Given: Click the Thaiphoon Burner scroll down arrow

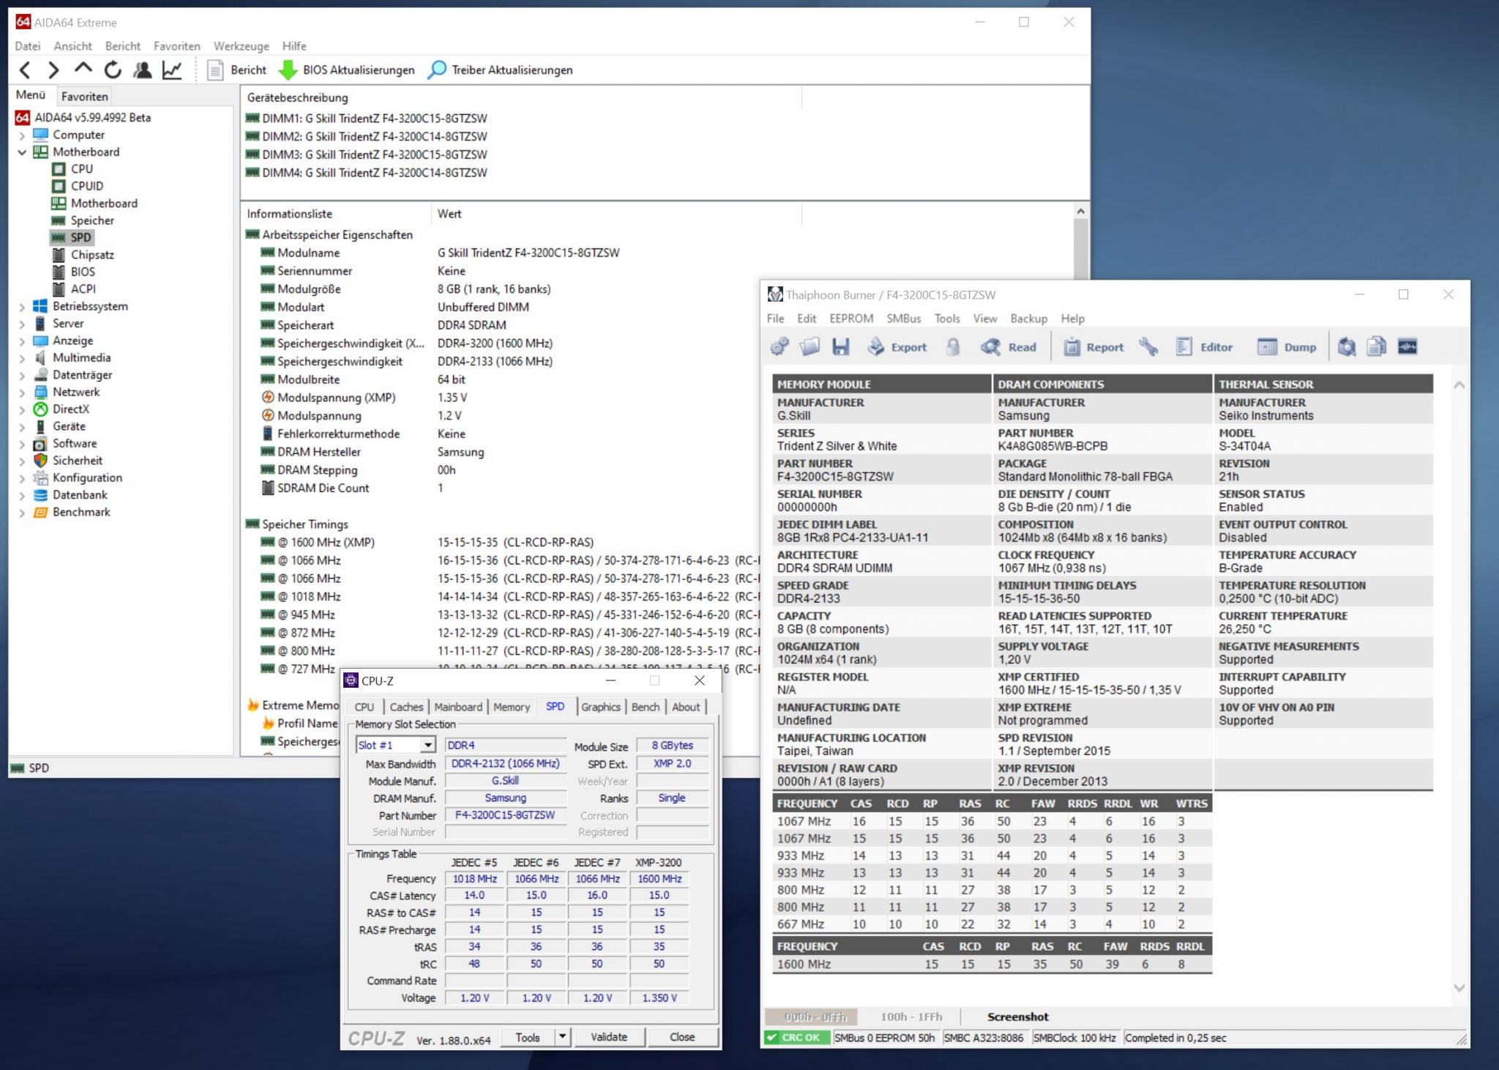Looking at the screenshot, I should [x=1459, y=988].
